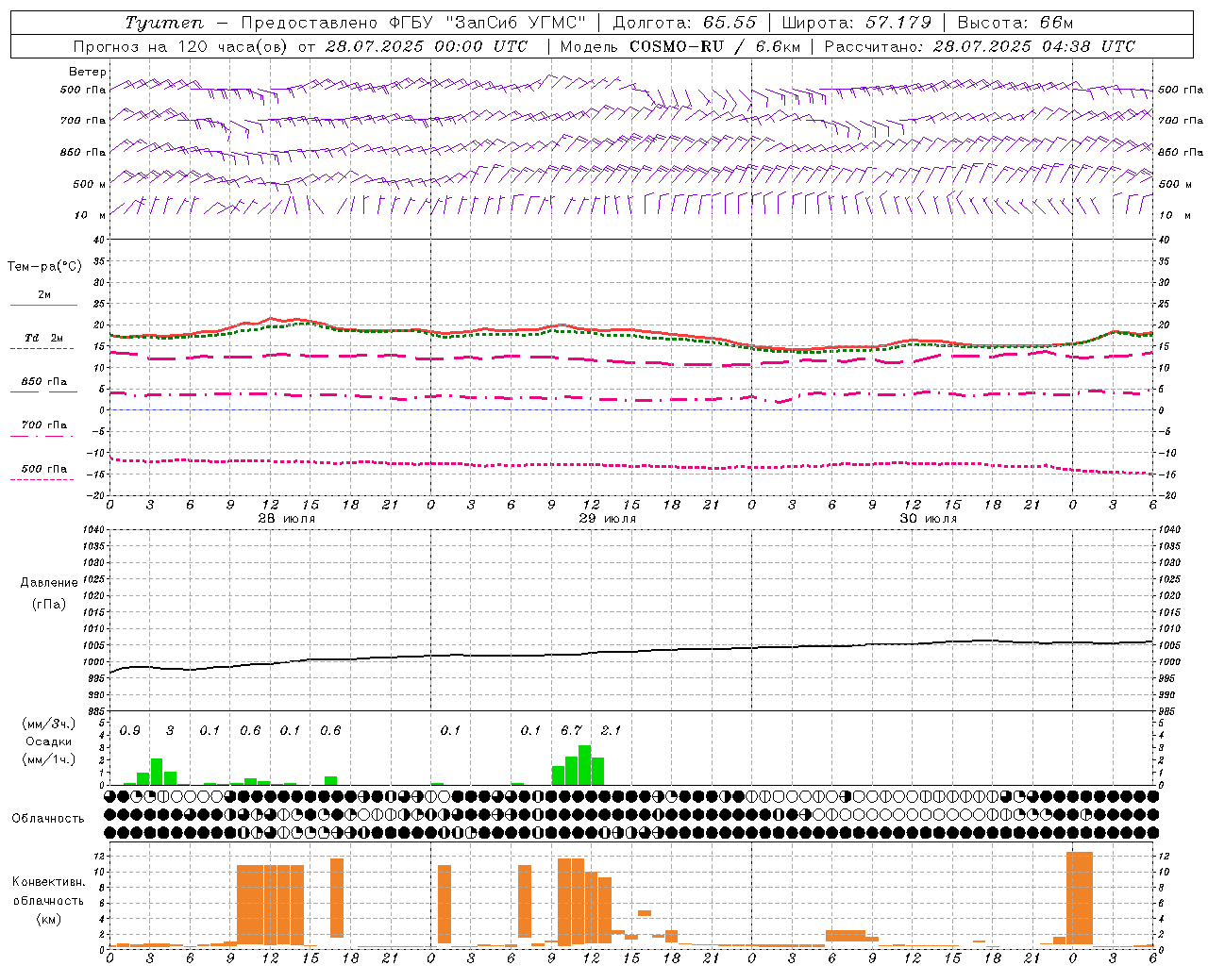
Task: Click the provider text 'ФГБУ "ЗапСиб УГМС"'
Action: 489,23
